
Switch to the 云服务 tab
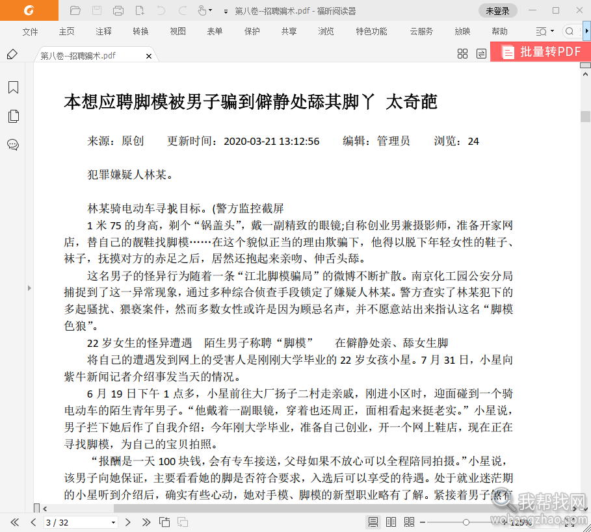(x=421, y=32)
